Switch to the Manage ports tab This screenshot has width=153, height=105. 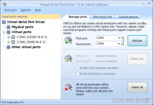[x=78, y=17]
